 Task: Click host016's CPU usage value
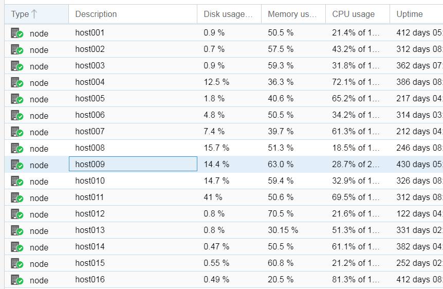(356, 280)
